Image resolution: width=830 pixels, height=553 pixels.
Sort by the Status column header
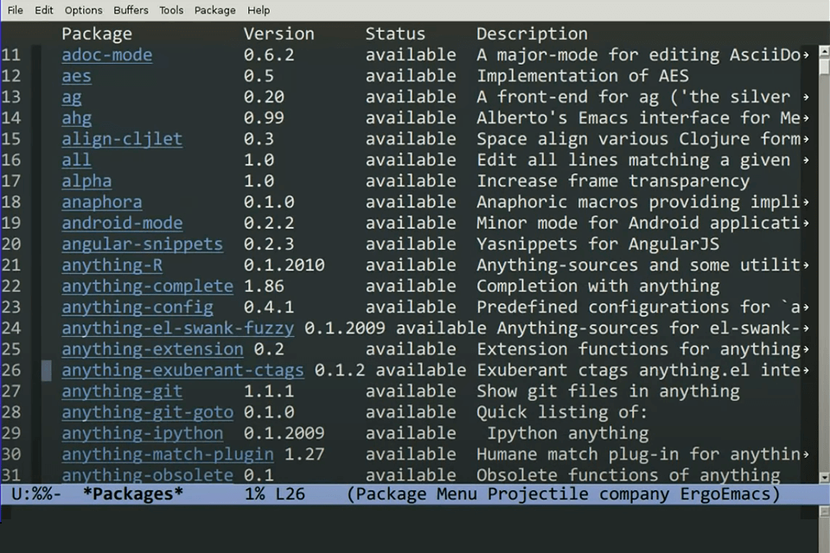[395, 34]
